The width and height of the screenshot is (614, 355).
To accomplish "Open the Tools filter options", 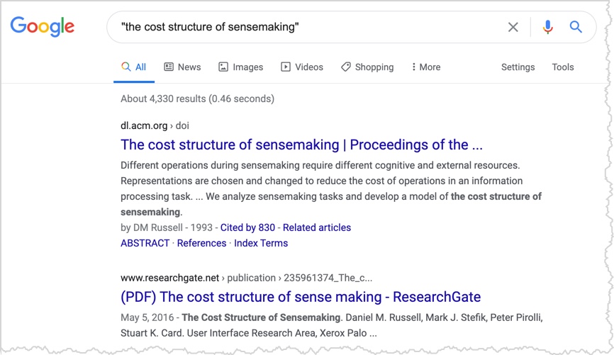I will [563, 67].
